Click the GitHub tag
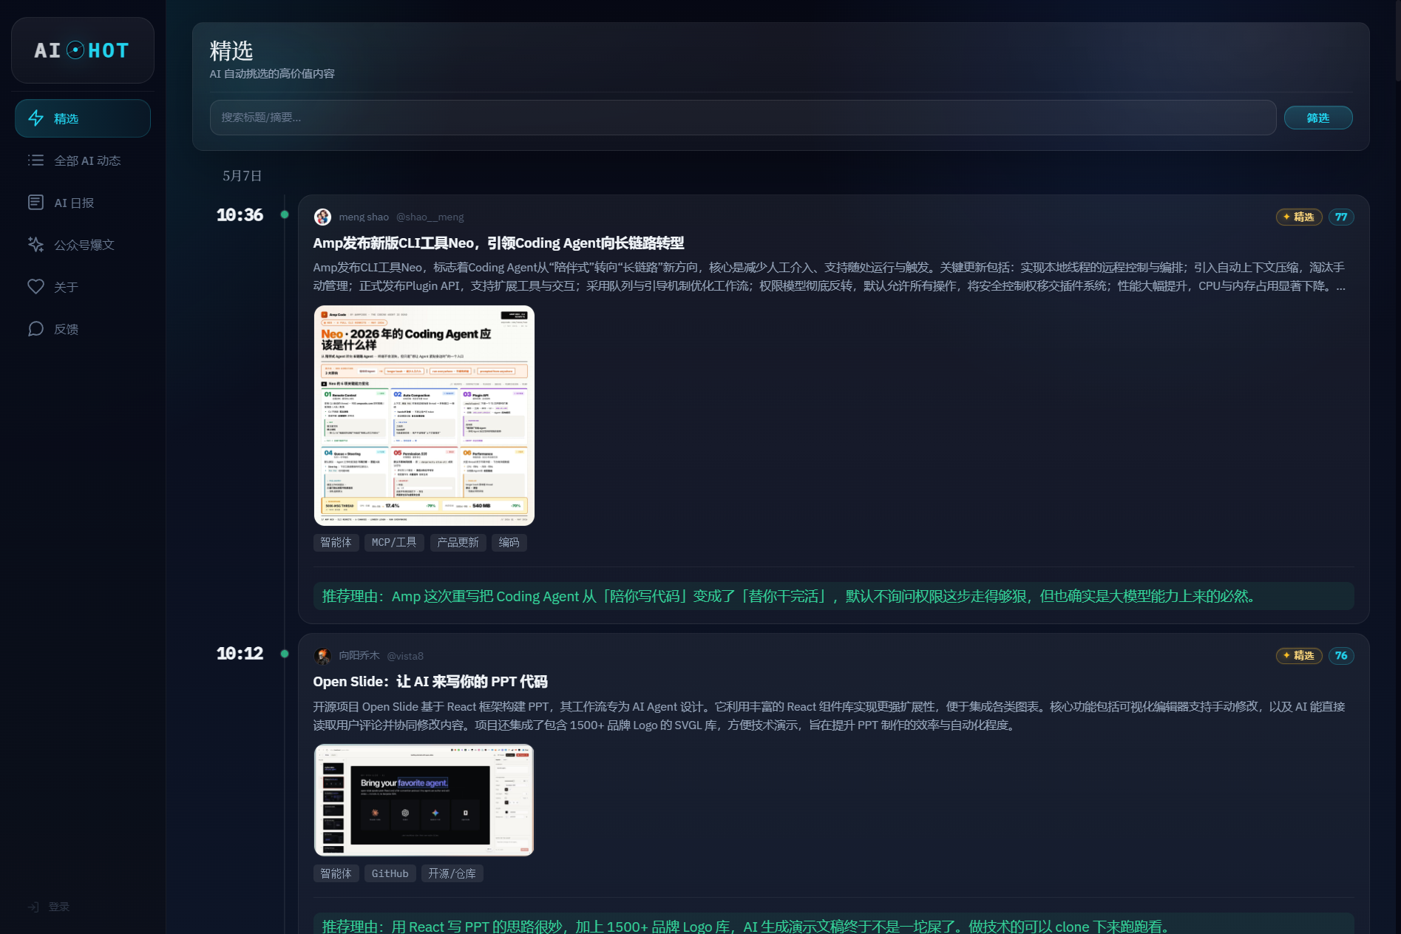The width and height of the screenshot is (1401, 934). tap(390, 873)
